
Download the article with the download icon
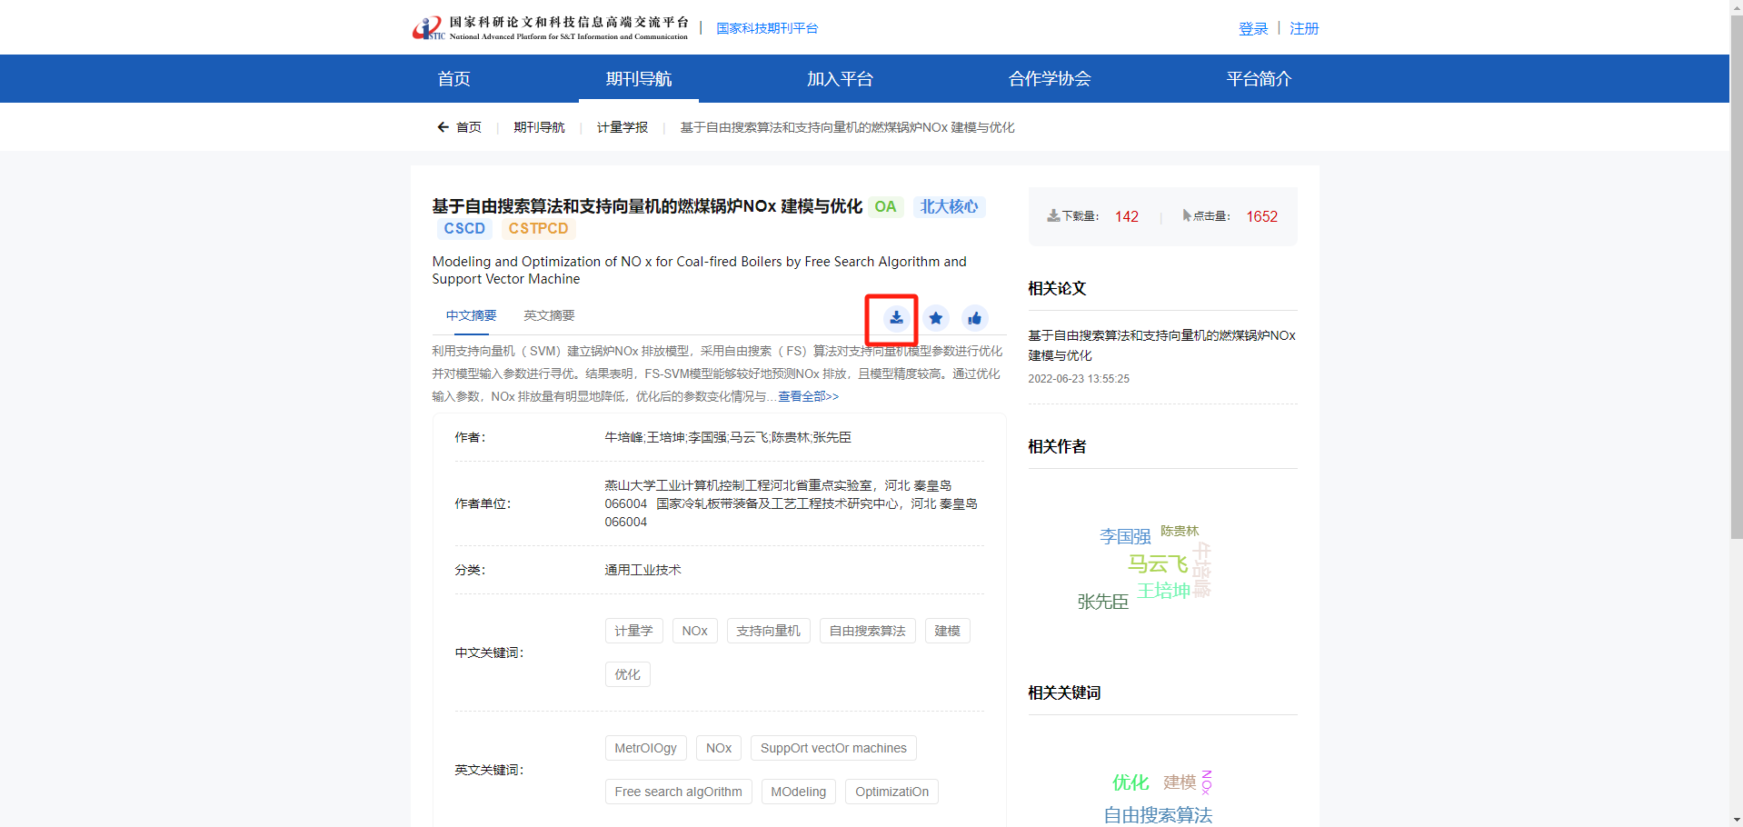pos(896,318)
